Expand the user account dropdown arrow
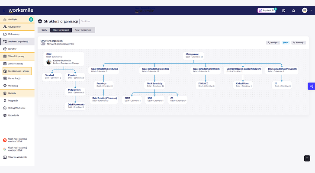 pyautogui.click(x=311, y=10)
